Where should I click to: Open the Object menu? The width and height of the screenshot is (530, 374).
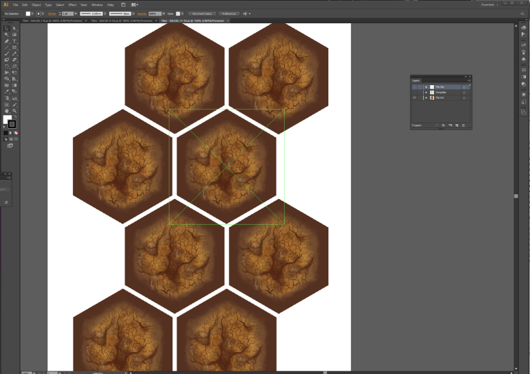[36, 5]
